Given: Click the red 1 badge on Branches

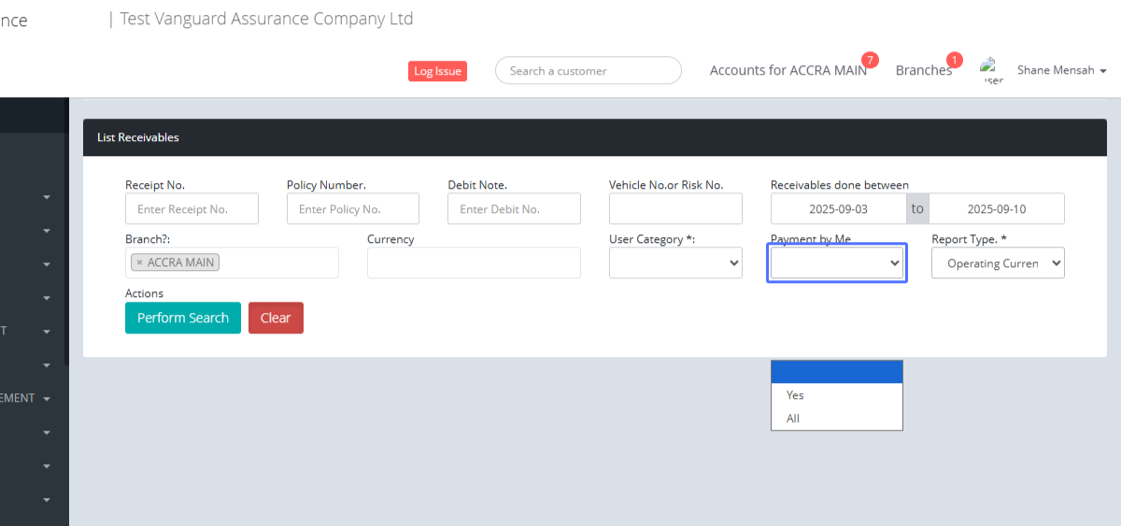Looking at the screenshot, I should (954, 60).
